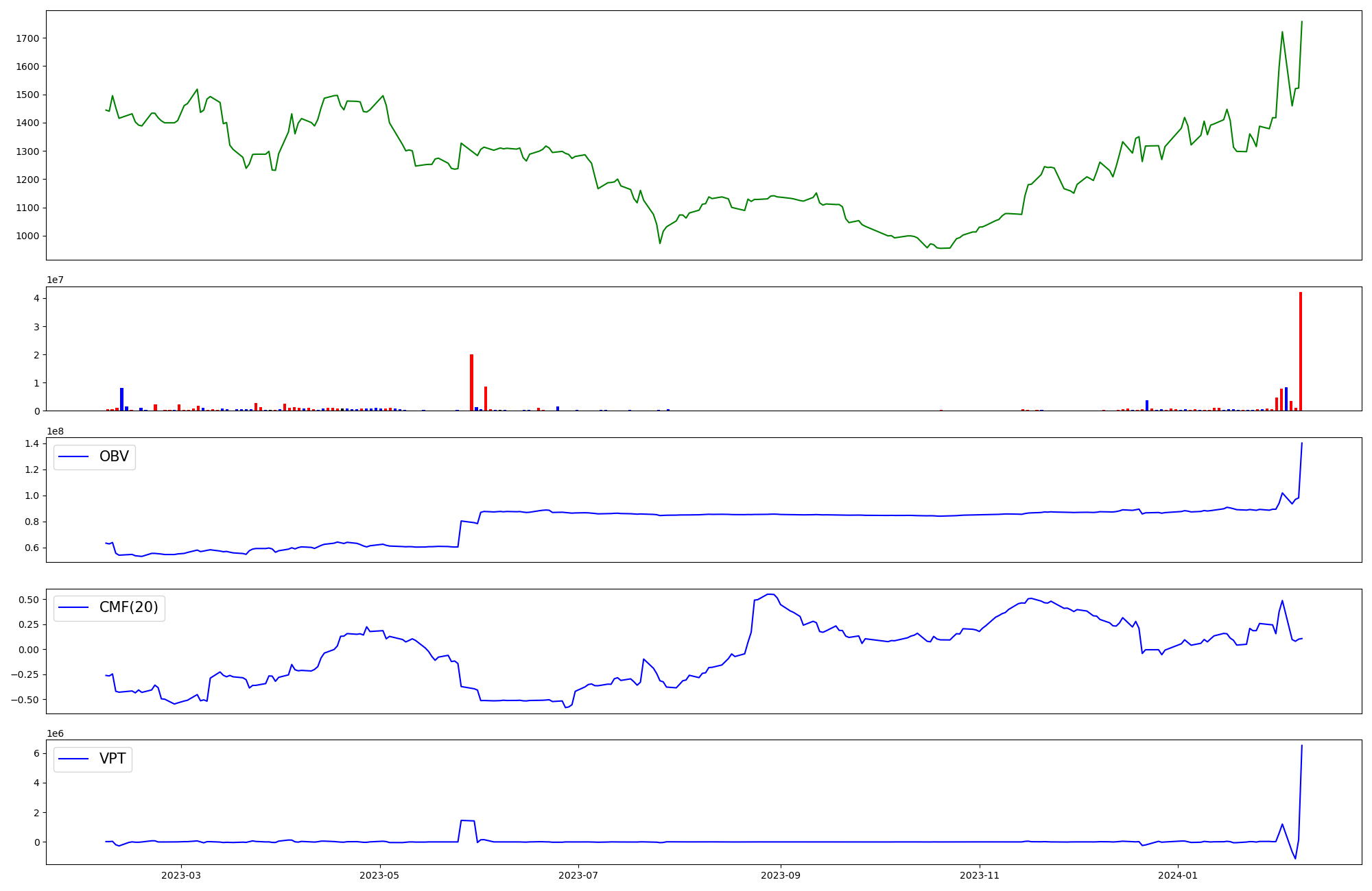Click the 0.50 tick on CMF axis

(28, 600)
